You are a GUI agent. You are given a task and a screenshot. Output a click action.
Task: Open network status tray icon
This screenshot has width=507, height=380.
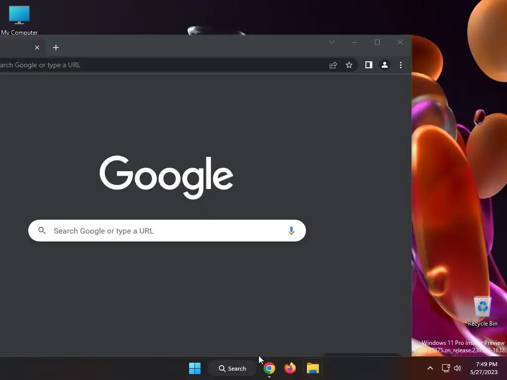tap(446, 368)
